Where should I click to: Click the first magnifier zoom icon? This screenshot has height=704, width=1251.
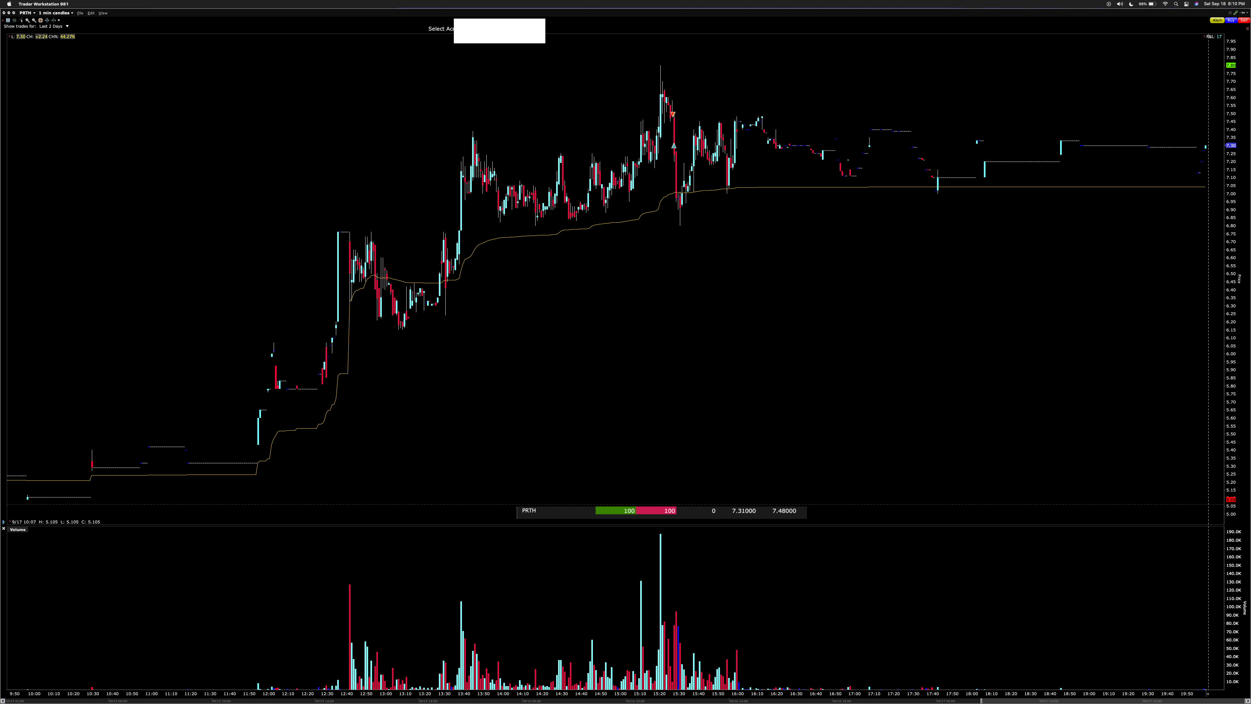[27, 21]
